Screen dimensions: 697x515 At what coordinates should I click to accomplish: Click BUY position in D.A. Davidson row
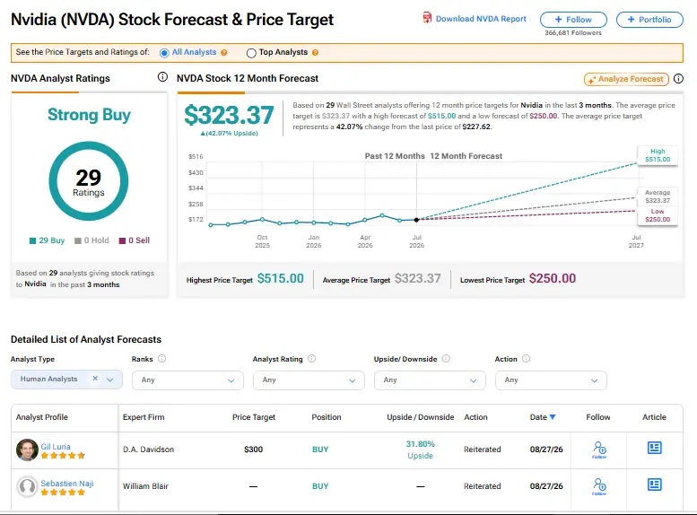tap(320, 450)
